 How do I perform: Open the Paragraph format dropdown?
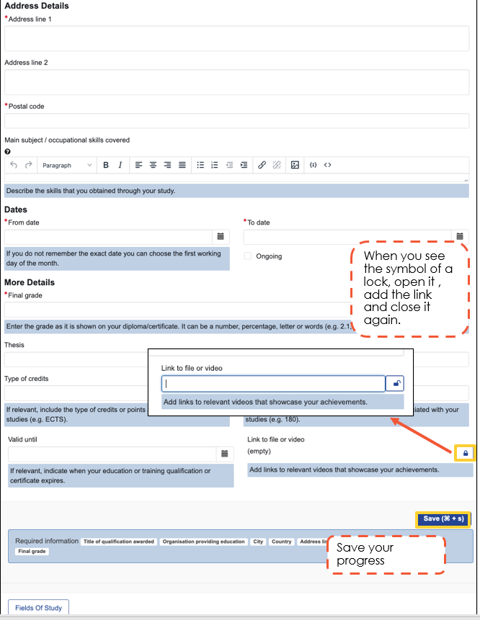click(67, 166)
